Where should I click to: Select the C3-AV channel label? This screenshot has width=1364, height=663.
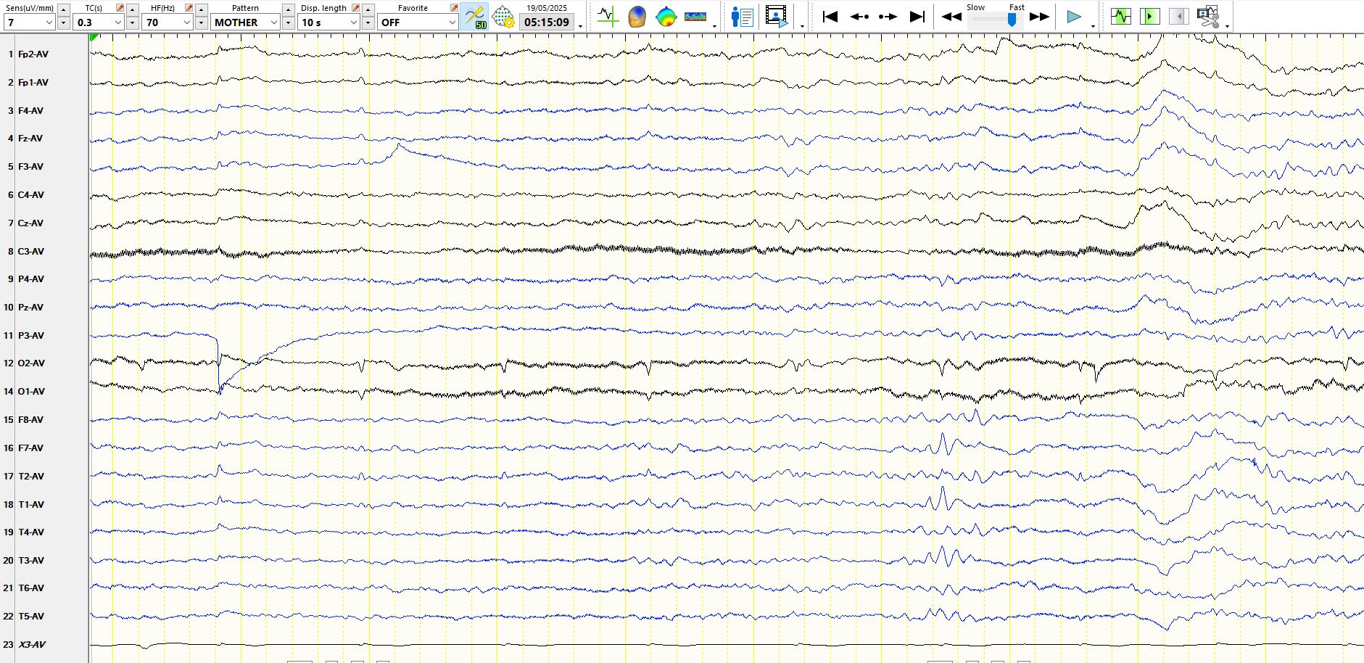(x=30, y=252)
